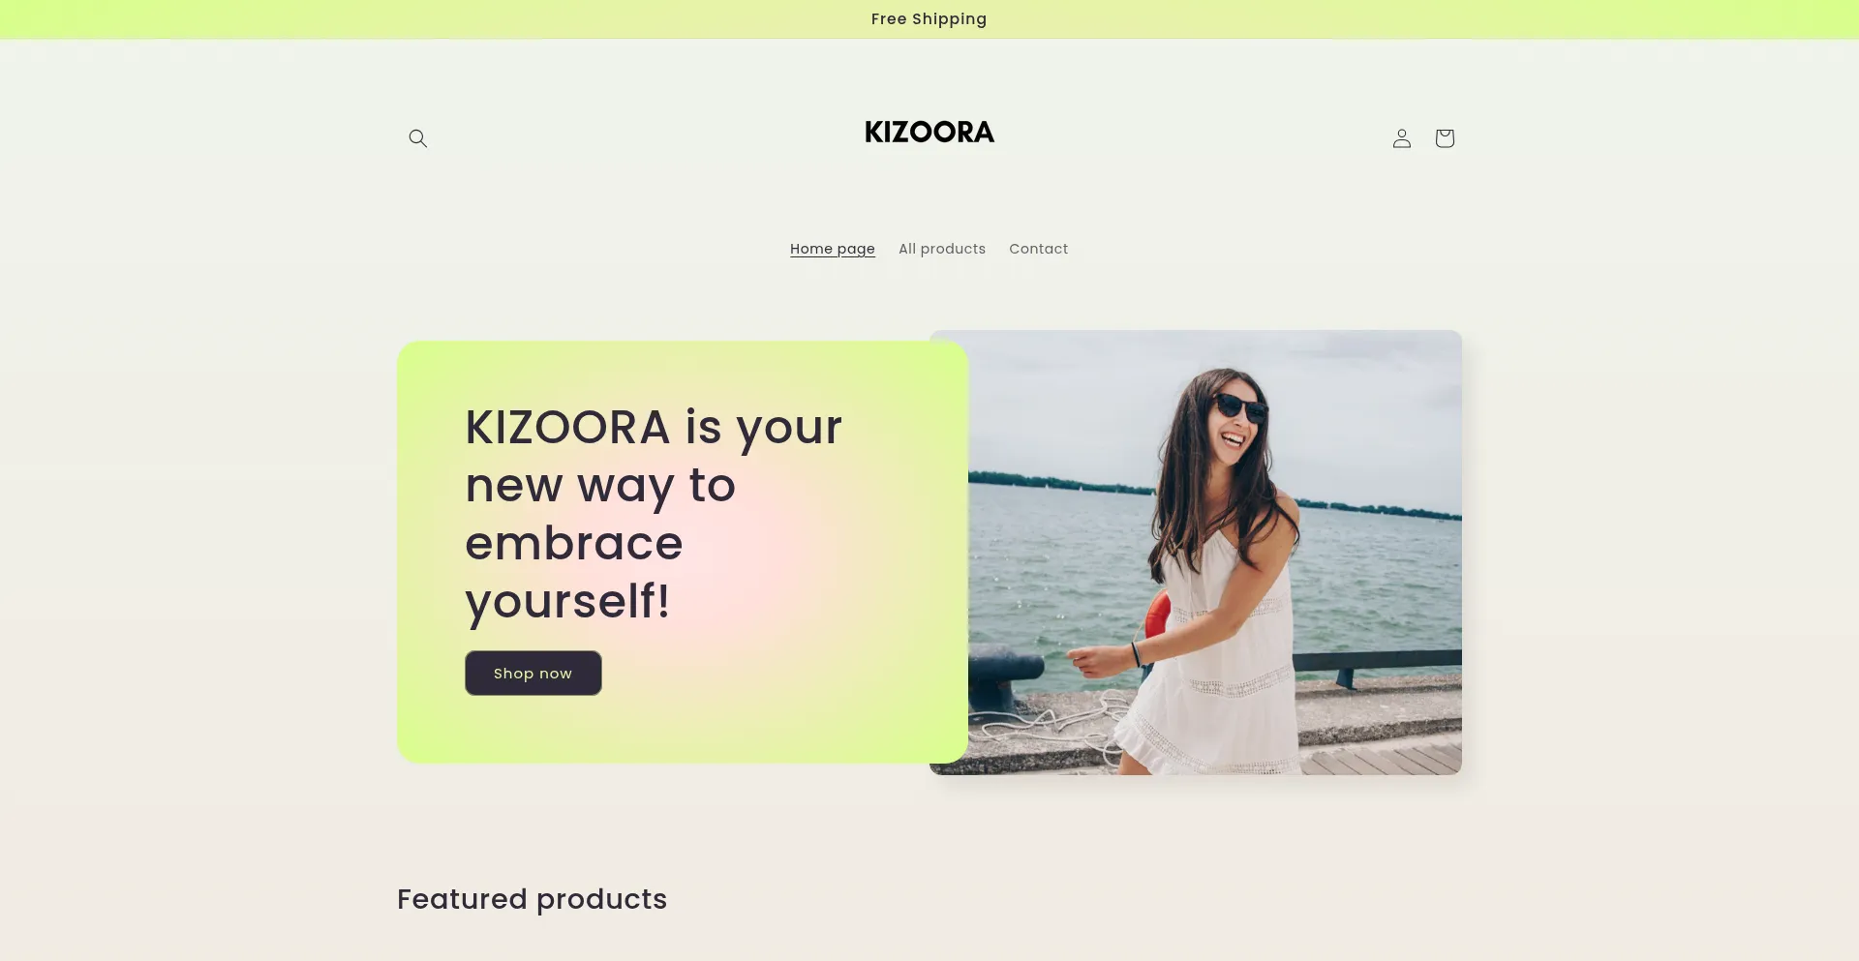Open the account login icon
This screenshot has width=1859, height=961.
tap(1401, 138)
